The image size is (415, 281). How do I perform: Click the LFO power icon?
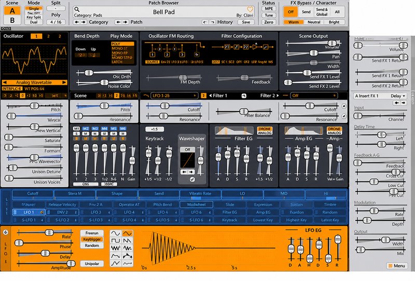(6, 232)
